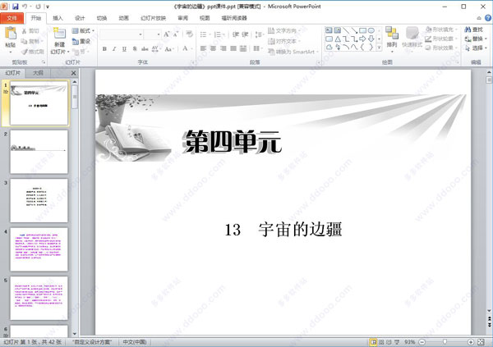The image size is (493, 347).
Task: Toggle Normal view button in status bar
Action: pos(373,342)
